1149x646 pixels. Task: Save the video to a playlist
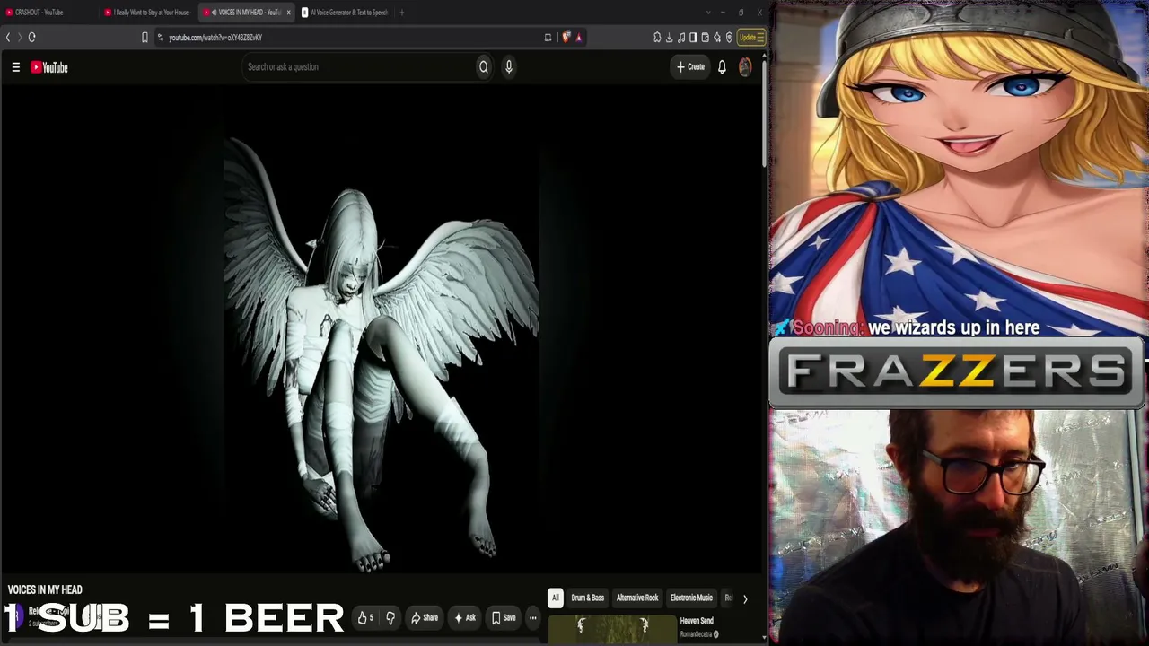point(504,617)
